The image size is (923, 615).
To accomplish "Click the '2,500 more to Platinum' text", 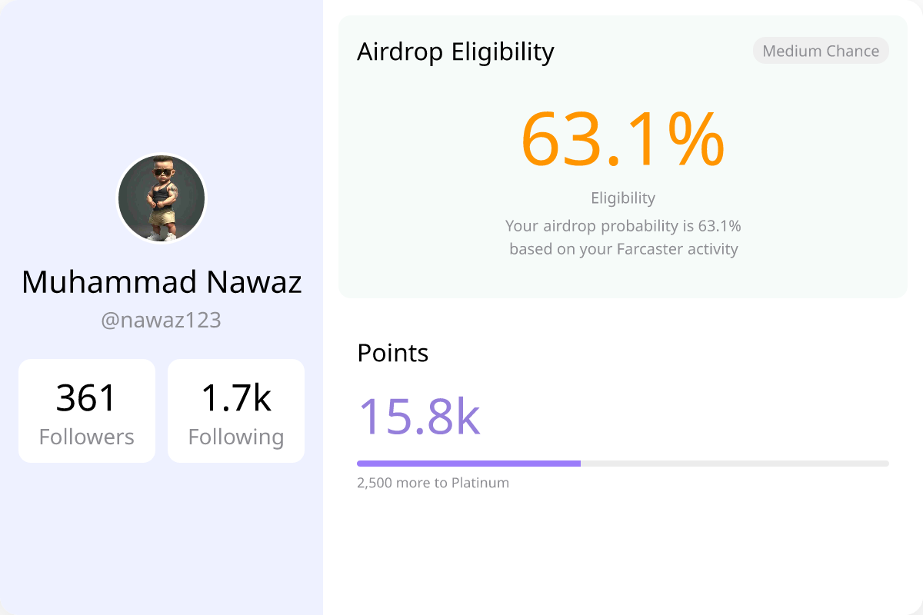I will [x=433, y=483].
